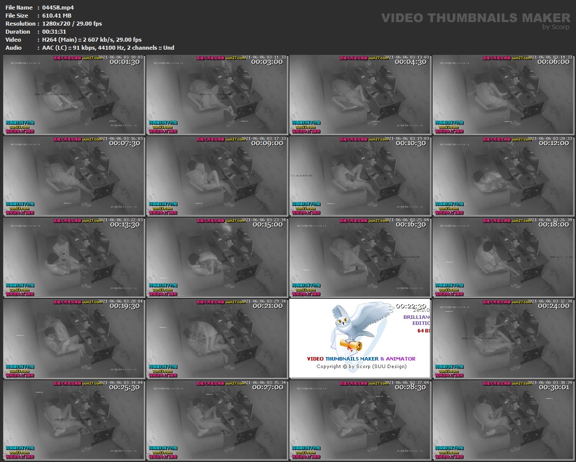Click the file size value 610.41 MB
The image size is (576, 462).
coord(57,16)
